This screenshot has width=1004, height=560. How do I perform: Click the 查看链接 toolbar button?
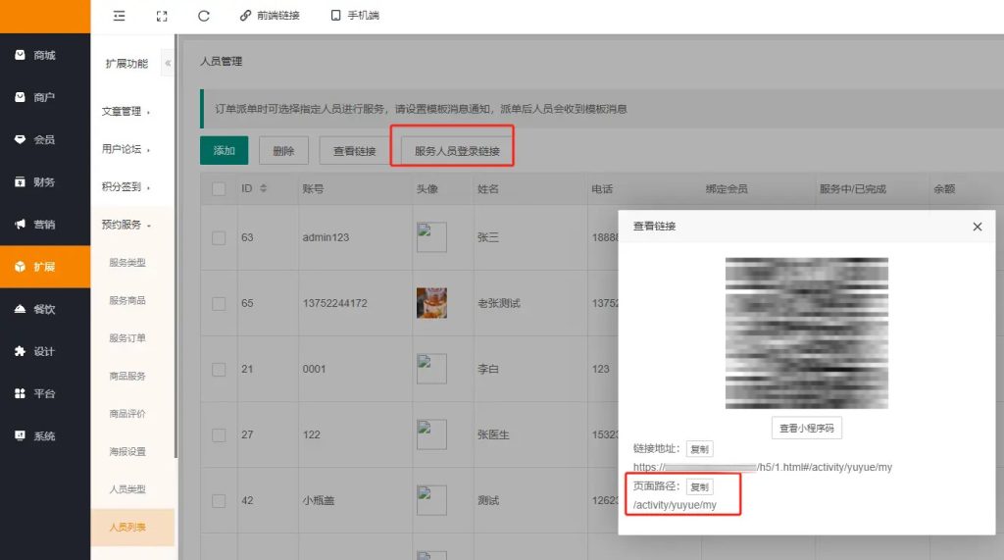pyautogui.click(x=355, y=151)
